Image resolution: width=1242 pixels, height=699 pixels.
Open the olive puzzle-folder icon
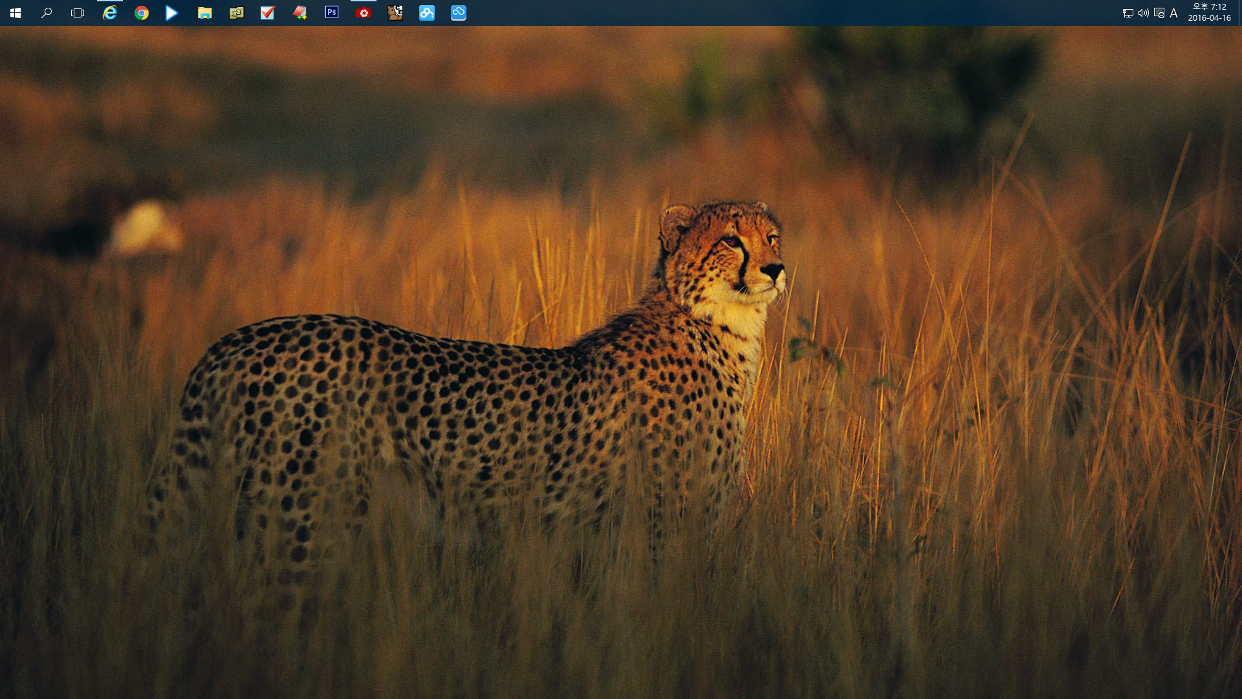coord(236,13)
